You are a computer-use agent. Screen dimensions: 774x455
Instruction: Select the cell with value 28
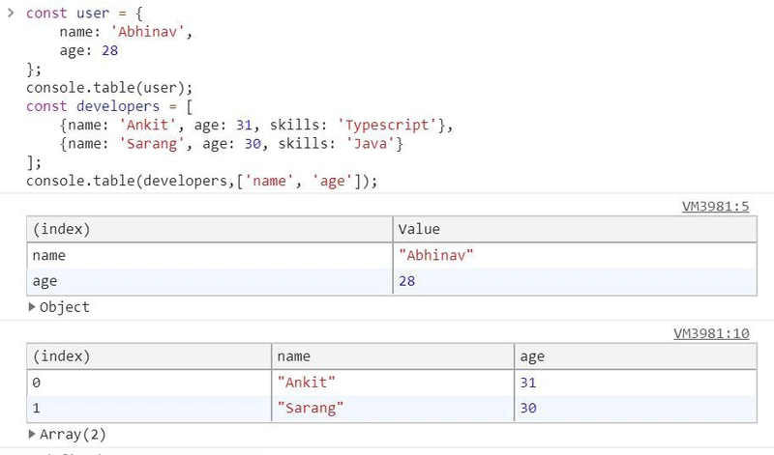pos(407,281)
